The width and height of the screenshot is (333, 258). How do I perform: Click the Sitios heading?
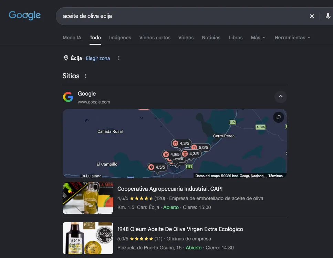tap(71, 76)
